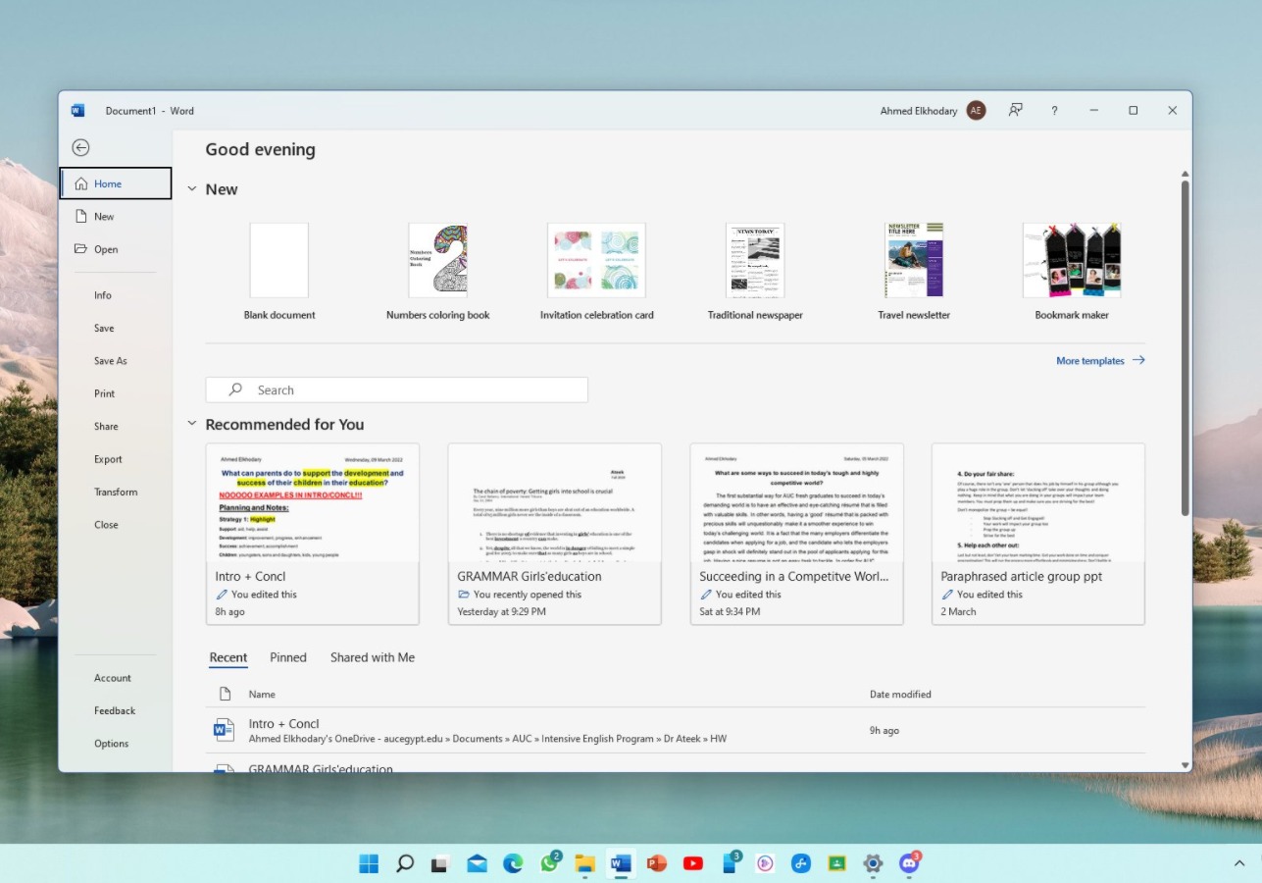Open File Explorer from the taskbar

(x=585, y=863)
